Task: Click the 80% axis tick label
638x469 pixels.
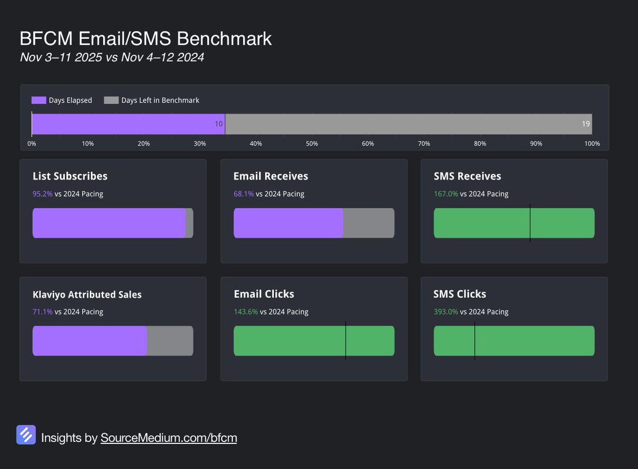Action: tap(480, 144)
